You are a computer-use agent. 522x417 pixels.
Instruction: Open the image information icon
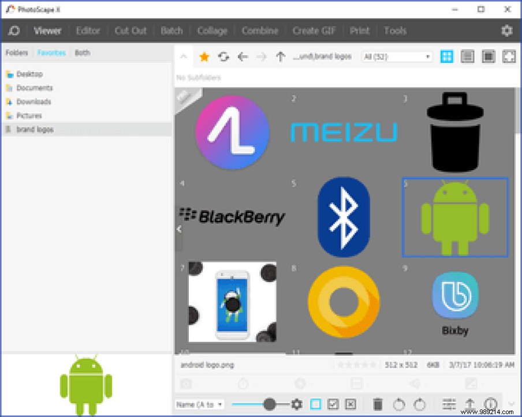point(491,404)
